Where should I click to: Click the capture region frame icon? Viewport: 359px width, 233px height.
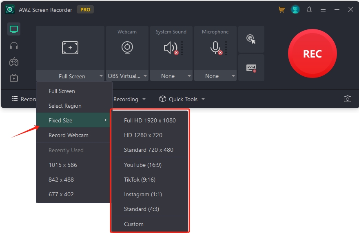70,48
